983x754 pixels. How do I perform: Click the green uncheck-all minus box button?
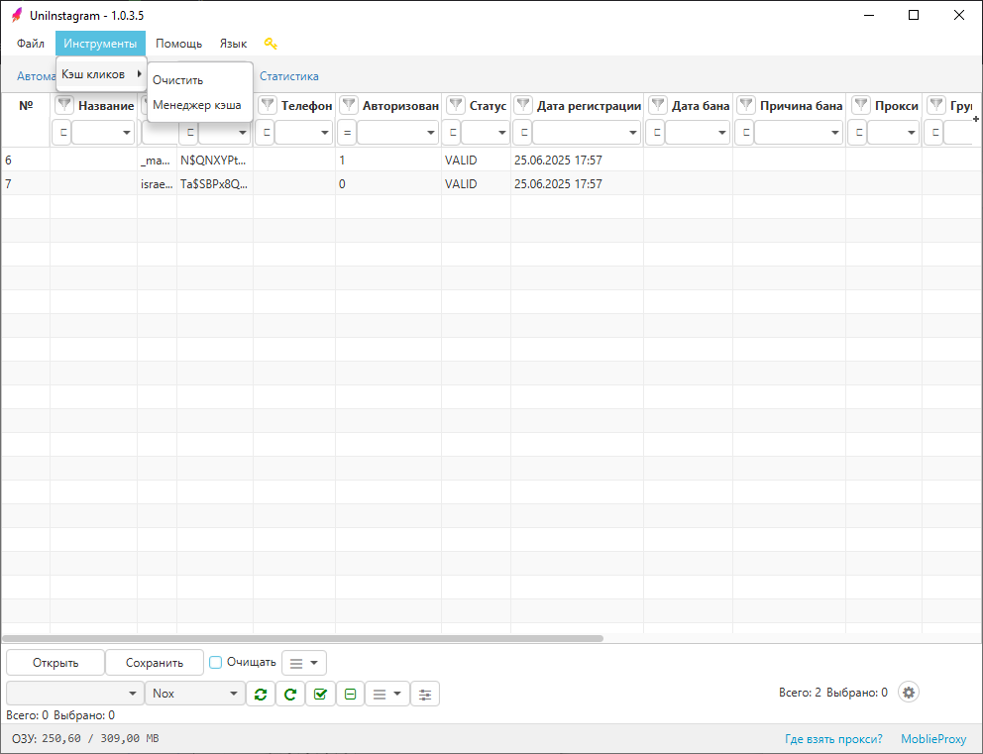(x=350, y=694)
